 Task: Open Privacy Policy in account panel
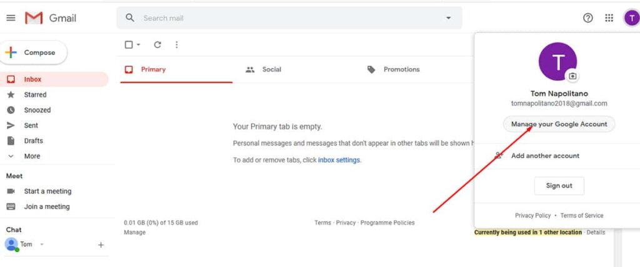click(532, 216)
